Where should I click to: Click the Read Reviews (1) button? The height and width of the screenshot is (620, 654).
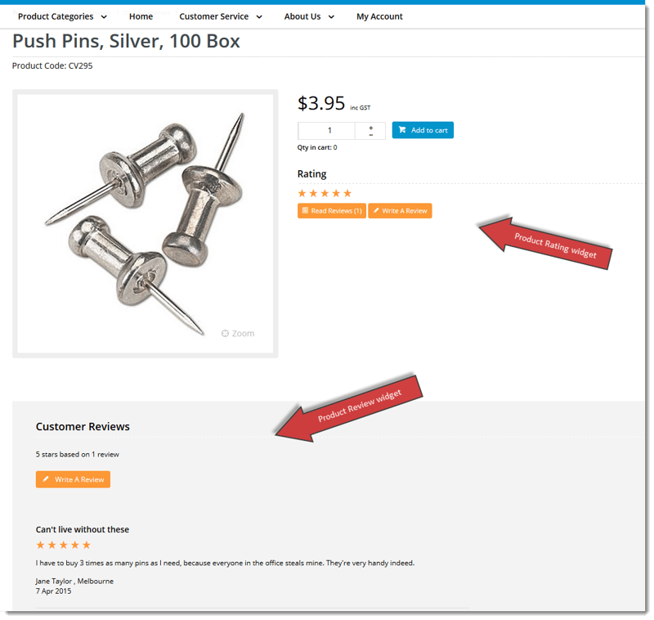(332, 211)
